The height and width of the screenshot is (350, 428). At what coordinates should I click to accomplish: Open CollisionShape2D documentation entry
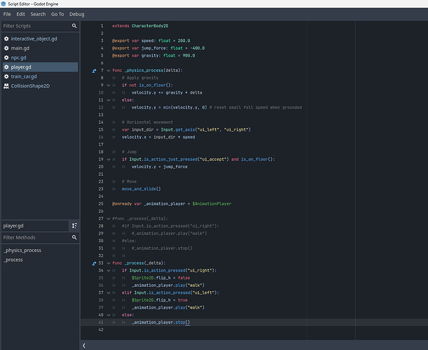[31, 86]
